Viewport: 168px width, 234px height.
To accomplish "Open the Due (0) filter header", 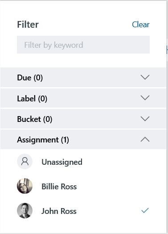I will point(83,77).
